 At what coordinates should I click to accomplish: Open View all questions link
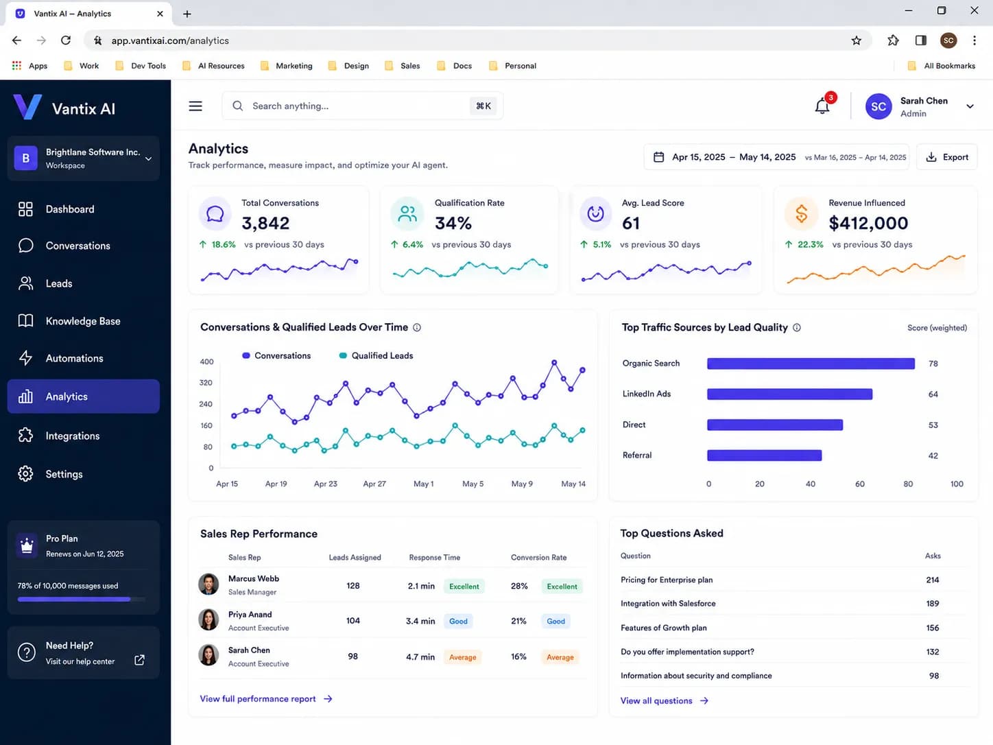point(665,700)
